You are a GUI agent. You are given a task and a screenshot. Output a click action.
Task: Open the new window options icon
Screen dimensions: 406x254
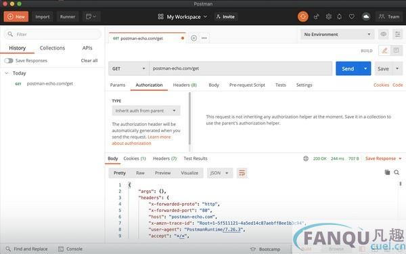[x=91, y=16]
